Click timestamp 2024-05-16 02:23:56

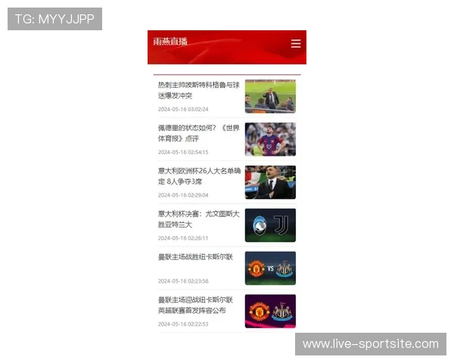(x=183, y=281)
